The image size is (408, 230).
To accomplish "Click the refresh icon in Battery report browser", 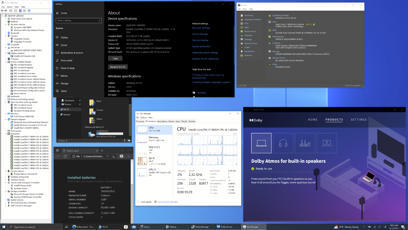I will (x=65, y=156).
